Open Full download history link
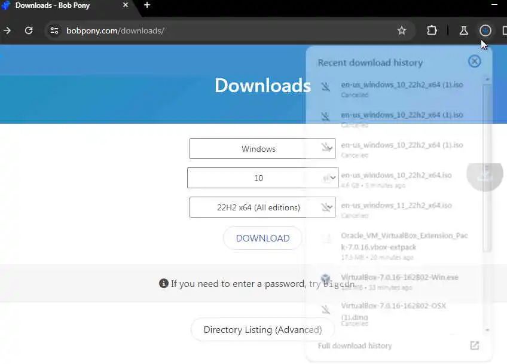Image resolution: width=507 pixels, height=364 pixels. pyautogui.click(x=355, y=346)
